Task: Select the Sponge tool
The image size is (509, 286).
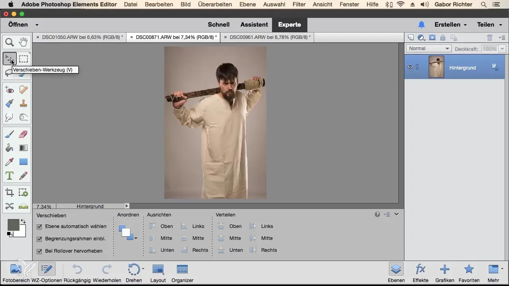Action: (23, 117)
